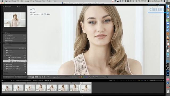The height and width of the screenshot is (96, 170).
Task: Open toolbar content dropdown arrow at right
Action: point(162,77)
